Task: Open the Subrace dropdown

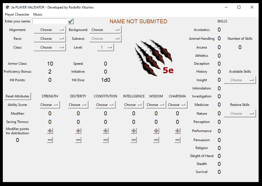Action: [105, 39]
